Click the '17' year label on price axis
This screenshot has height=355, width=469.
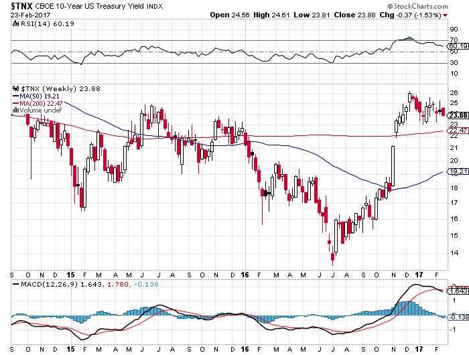click(x=419, y=275)
